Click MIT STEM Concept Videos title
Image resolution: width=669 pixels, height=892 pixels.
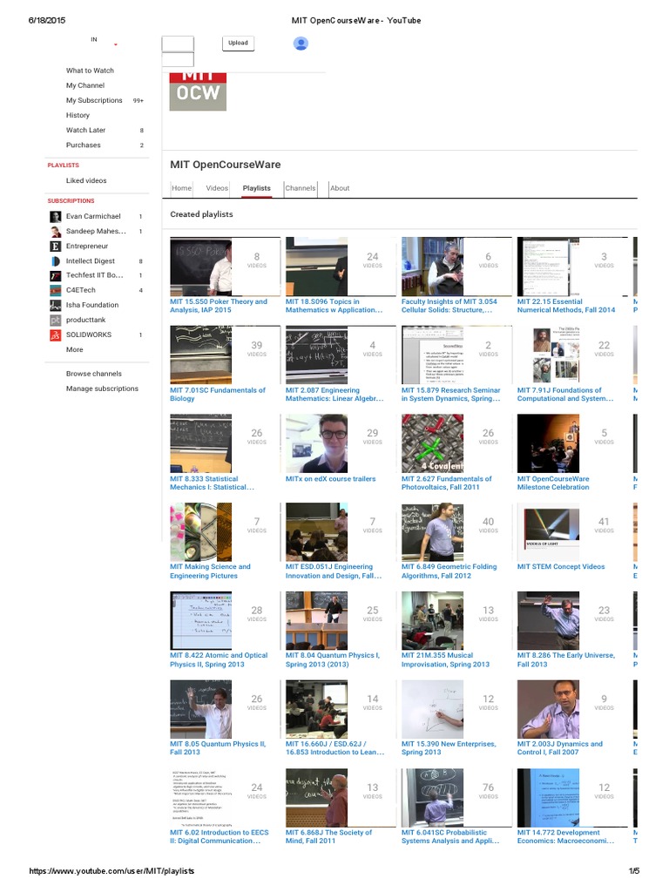(x=561, y=567)
